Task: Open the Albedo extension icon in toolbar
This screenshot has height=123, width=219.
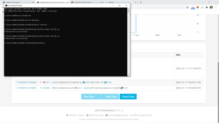Action: coord(202,7)
